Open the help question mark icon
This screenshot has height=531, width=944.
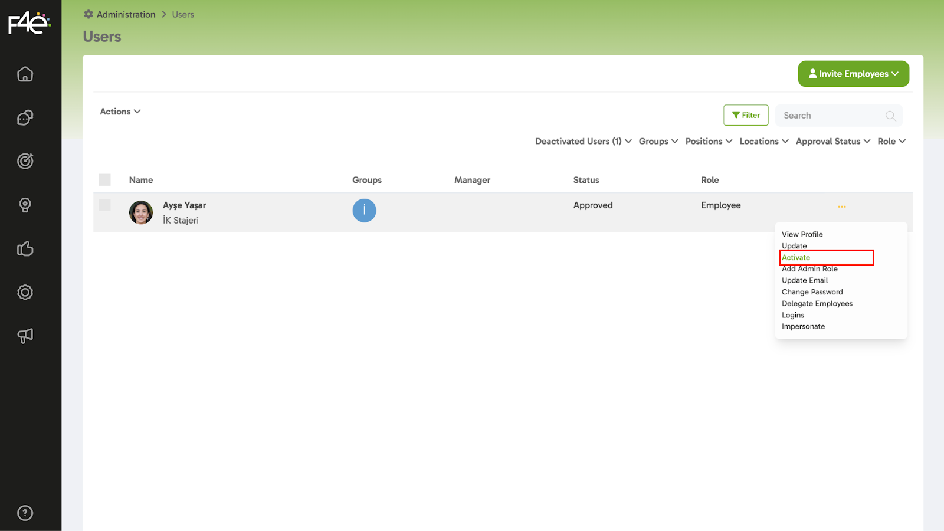[x=25, y=513]
